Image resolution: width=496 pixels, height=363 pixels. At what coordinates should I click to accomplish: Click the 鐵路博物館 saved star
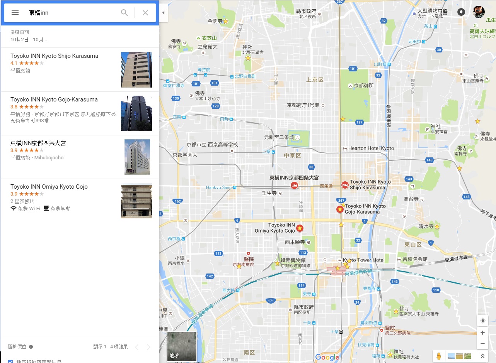click(277, 263)
